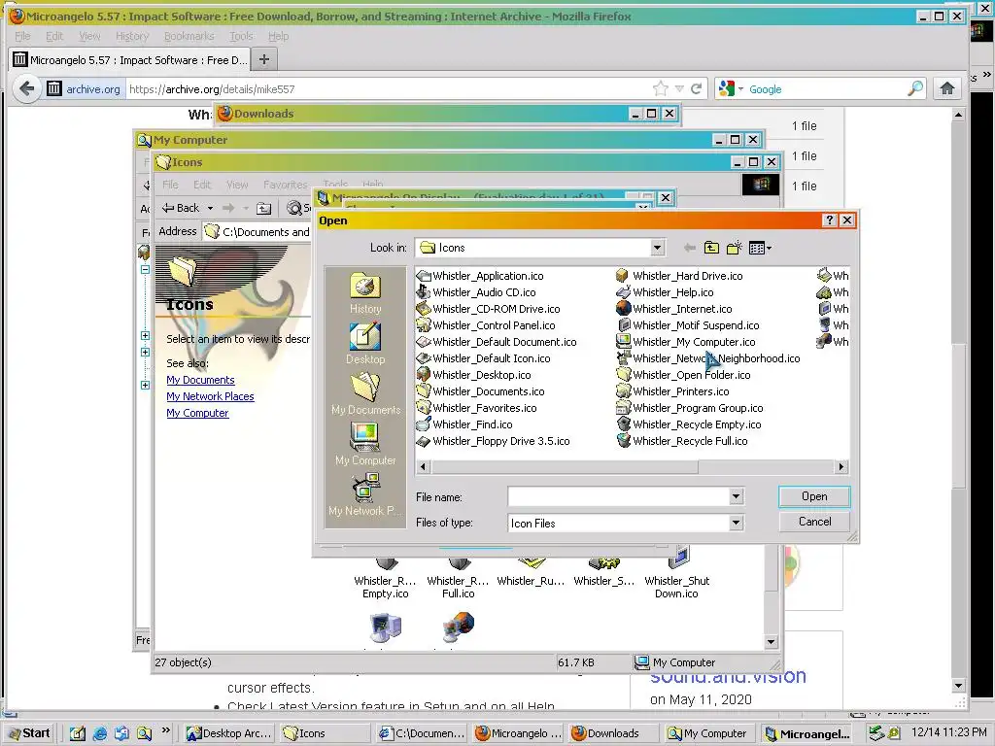Image resolution: width=995 pixels, height=746 pixels.
Task: Reload page in Firefox
Action: (696, 88)
